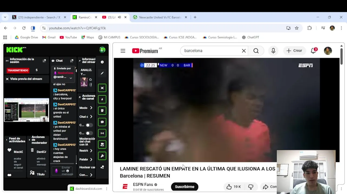
Task: Open Kick profile avatar menu
Action: (102, 50)
